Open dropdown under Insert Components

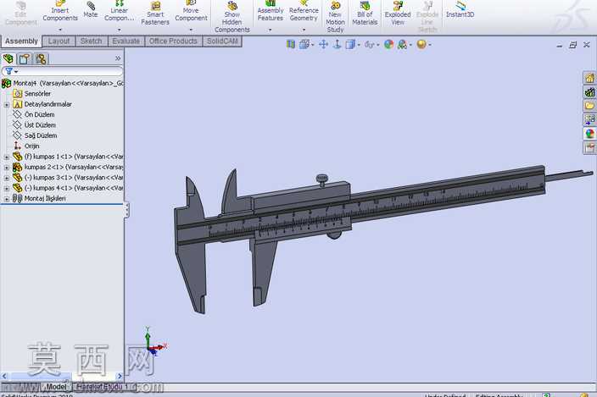click(60, 30)
